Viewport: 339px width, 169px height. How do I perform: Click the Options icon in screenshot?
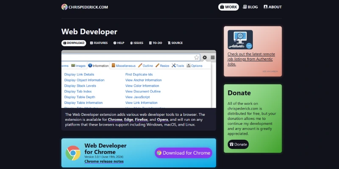point(189,65)
